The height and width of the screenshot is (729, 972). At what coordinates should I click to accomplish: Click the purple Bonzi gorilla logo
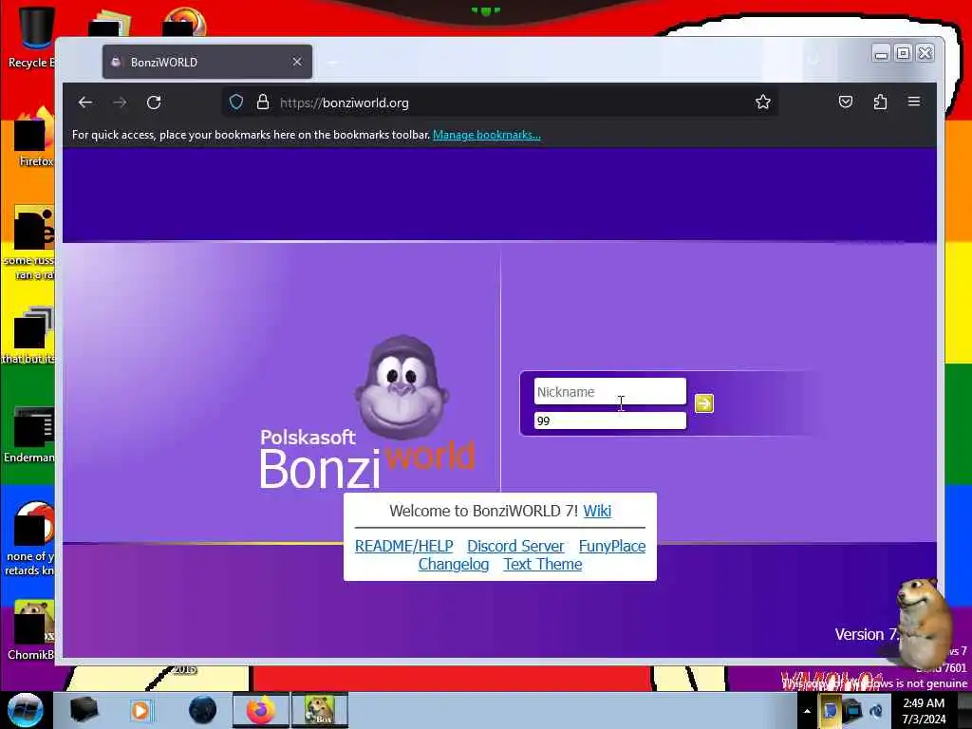[x=402, y=387]
